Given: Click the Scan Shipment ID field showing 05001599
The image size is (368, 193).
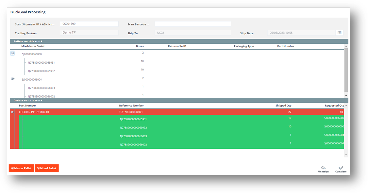Looking at the screenshot, I should pyautogui.click(x=89, y=24).
